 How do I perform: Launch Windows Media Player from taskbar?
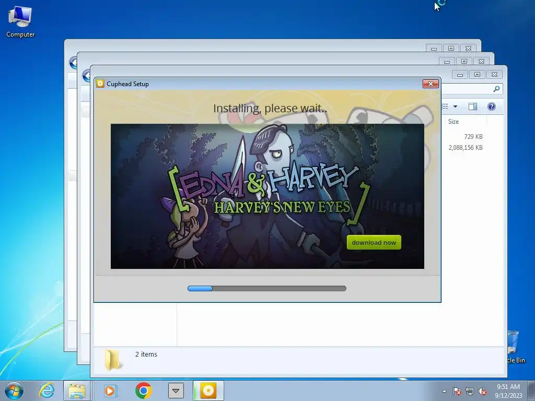coord(110,391)
